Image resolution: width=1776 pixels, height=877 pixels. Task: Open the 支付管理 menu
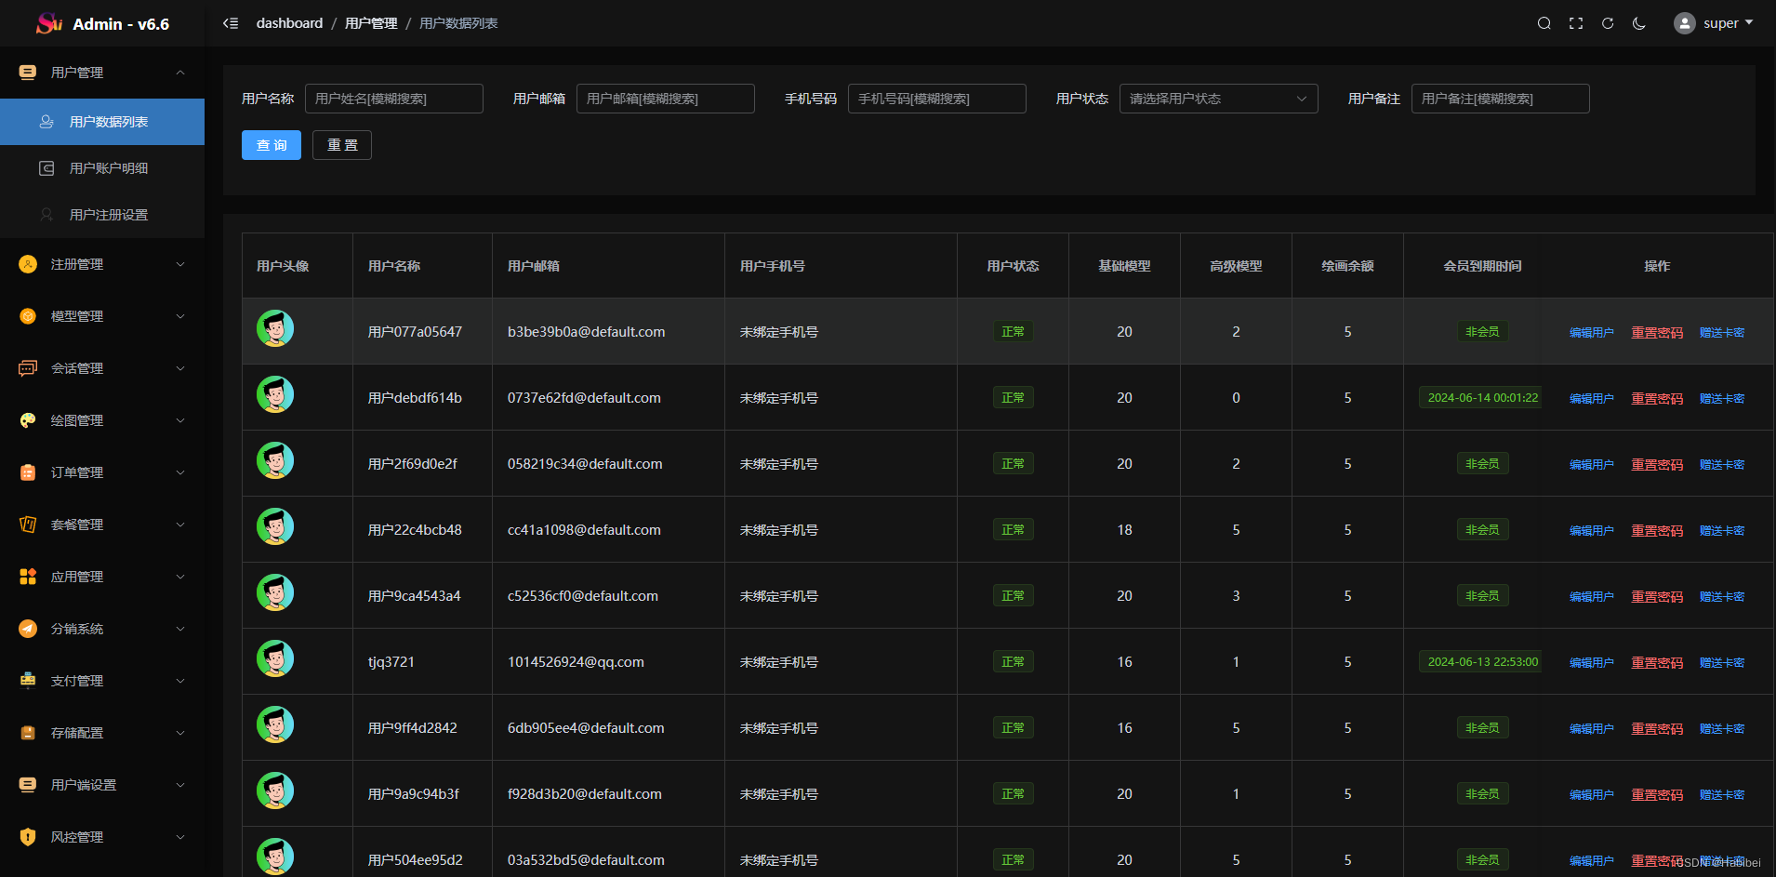pos(102,681)
